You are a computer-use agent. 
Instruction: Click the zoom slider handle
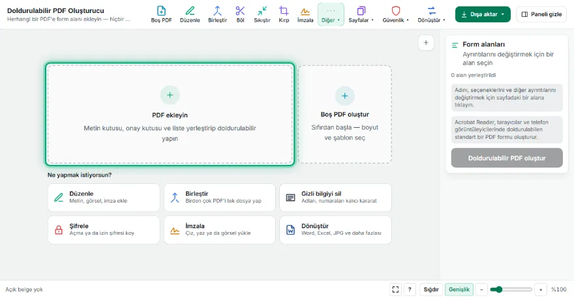(x=499, y=290)
